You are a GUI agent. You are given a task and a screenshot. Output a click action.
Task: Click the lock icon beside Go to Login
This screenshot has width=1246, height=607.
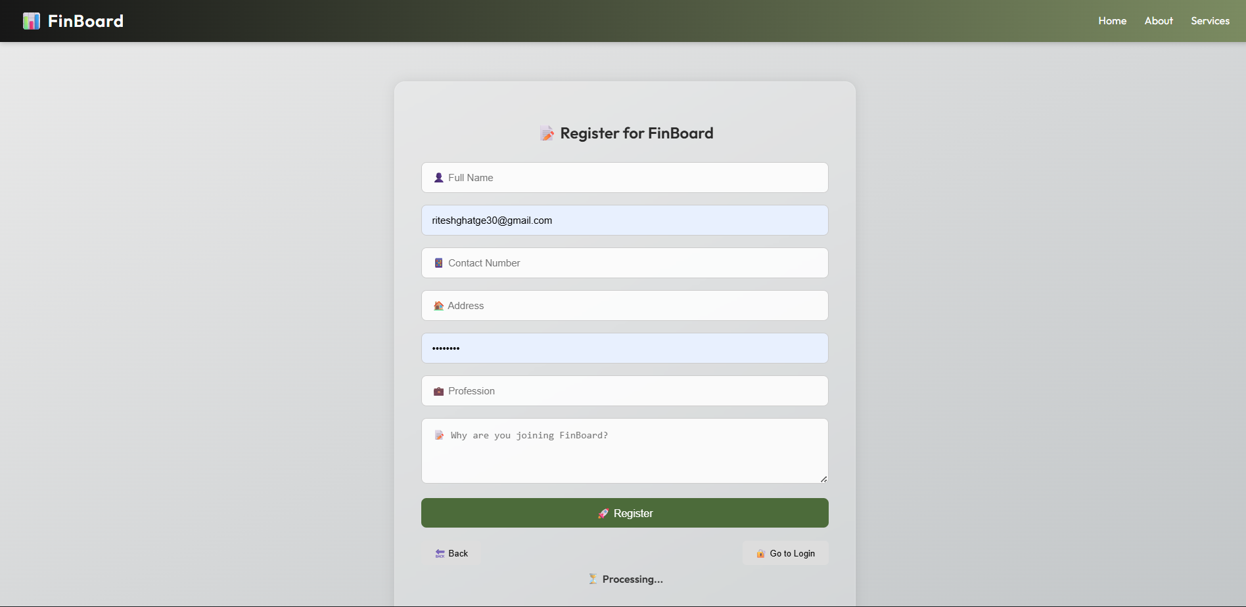tap(760, 554)
